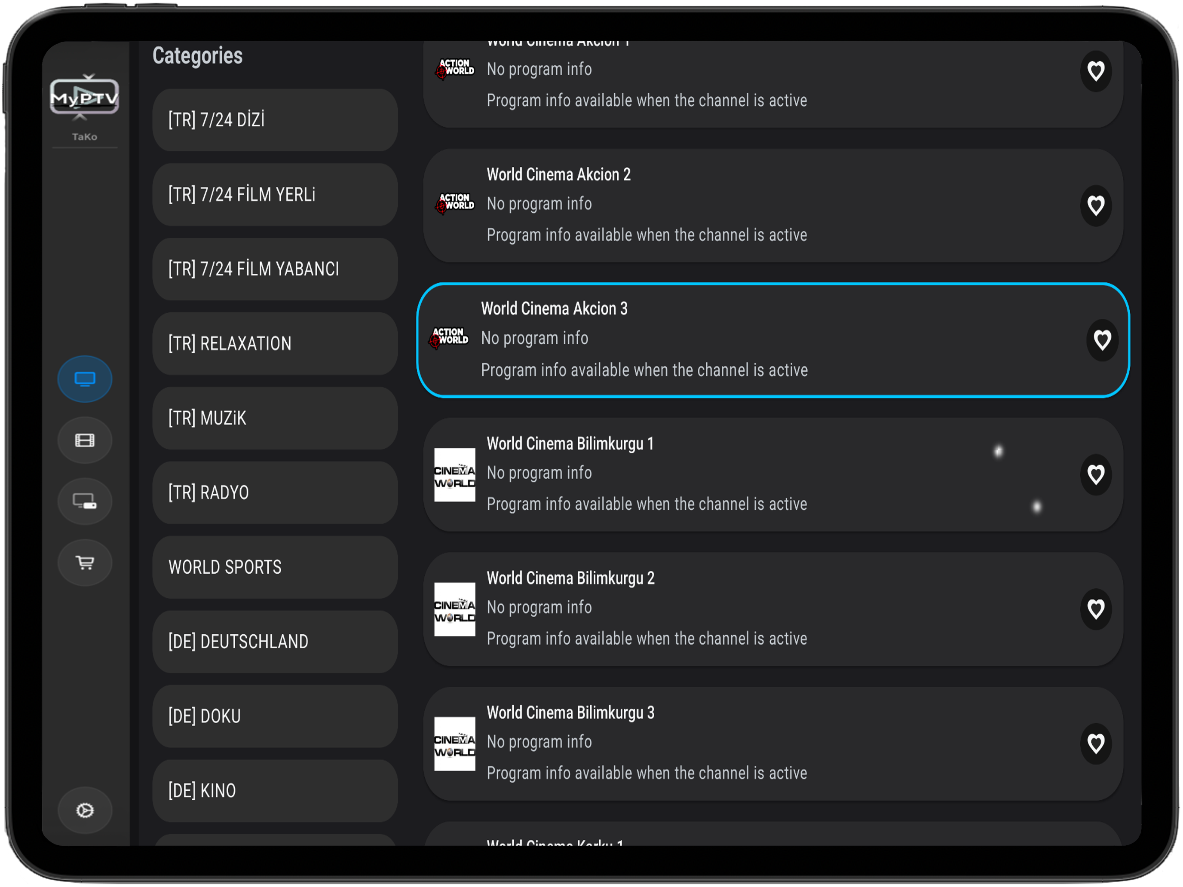Viewport: 1183px width, 887px height.
Task: Click Action World logo of Akcion 3
Action: click(x=449, y=338)
